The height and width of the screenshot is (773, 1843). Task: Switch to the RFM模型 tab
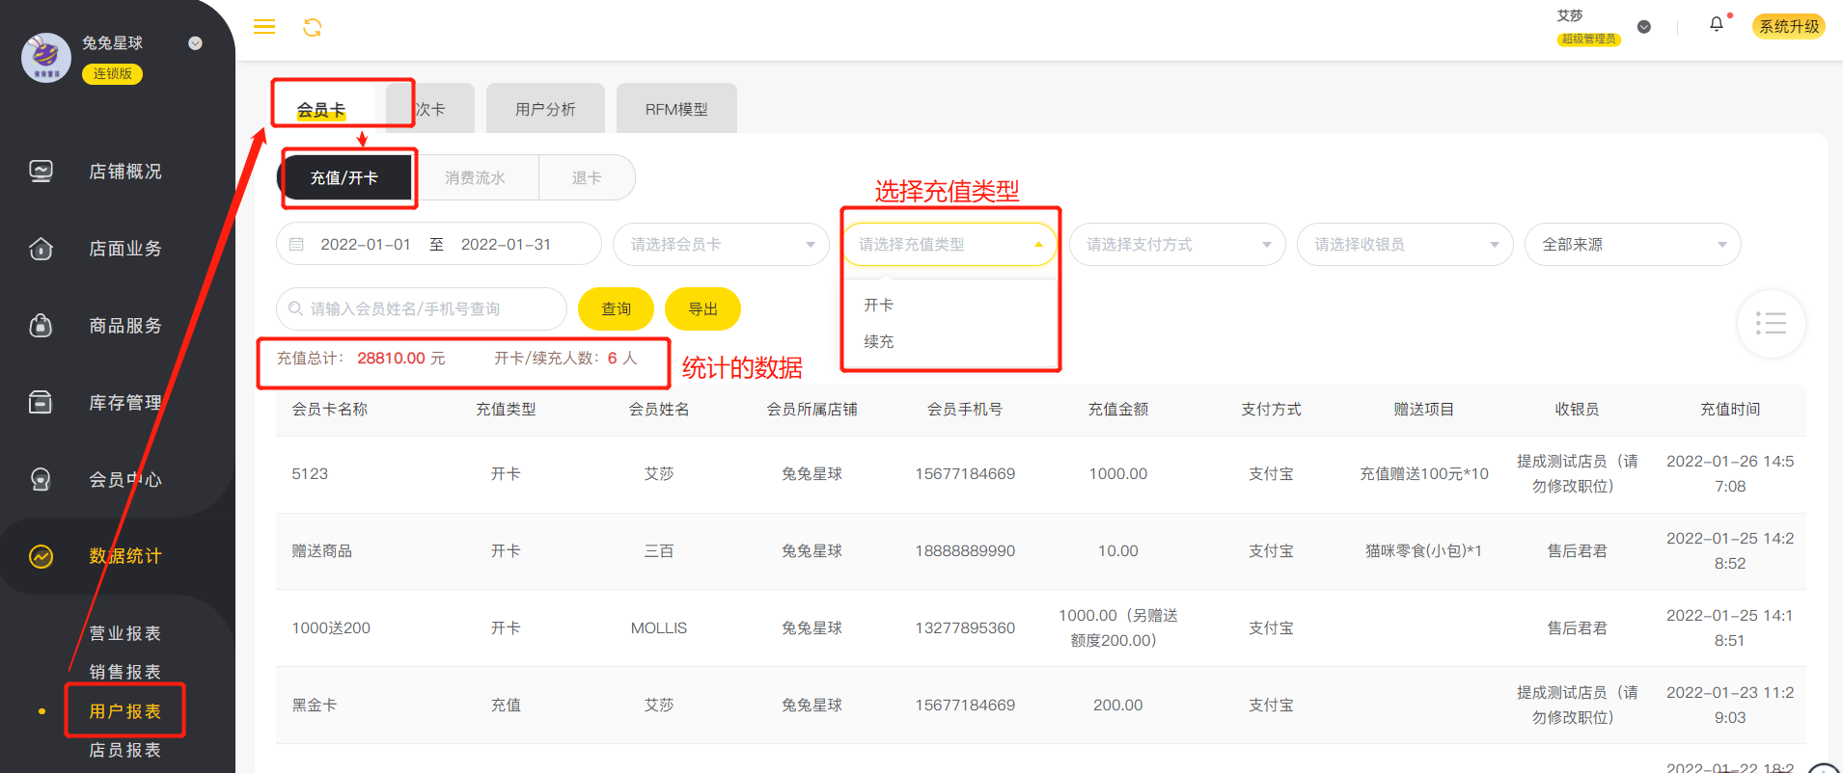(x=676, y=109)
